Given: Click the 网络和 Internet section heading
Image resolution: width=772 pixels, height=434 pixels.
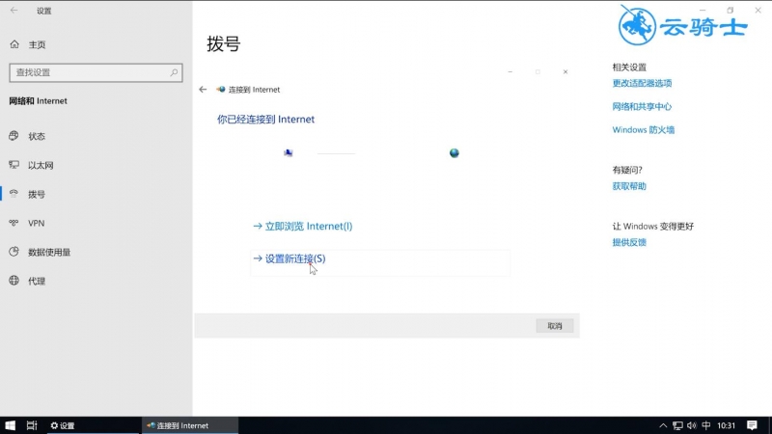Looking at the screenshot, I should [x=38, y=101].
